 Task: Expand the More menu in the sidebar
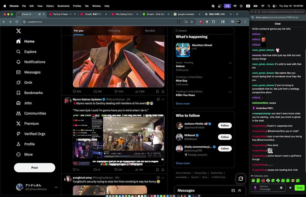click(24, 154)
